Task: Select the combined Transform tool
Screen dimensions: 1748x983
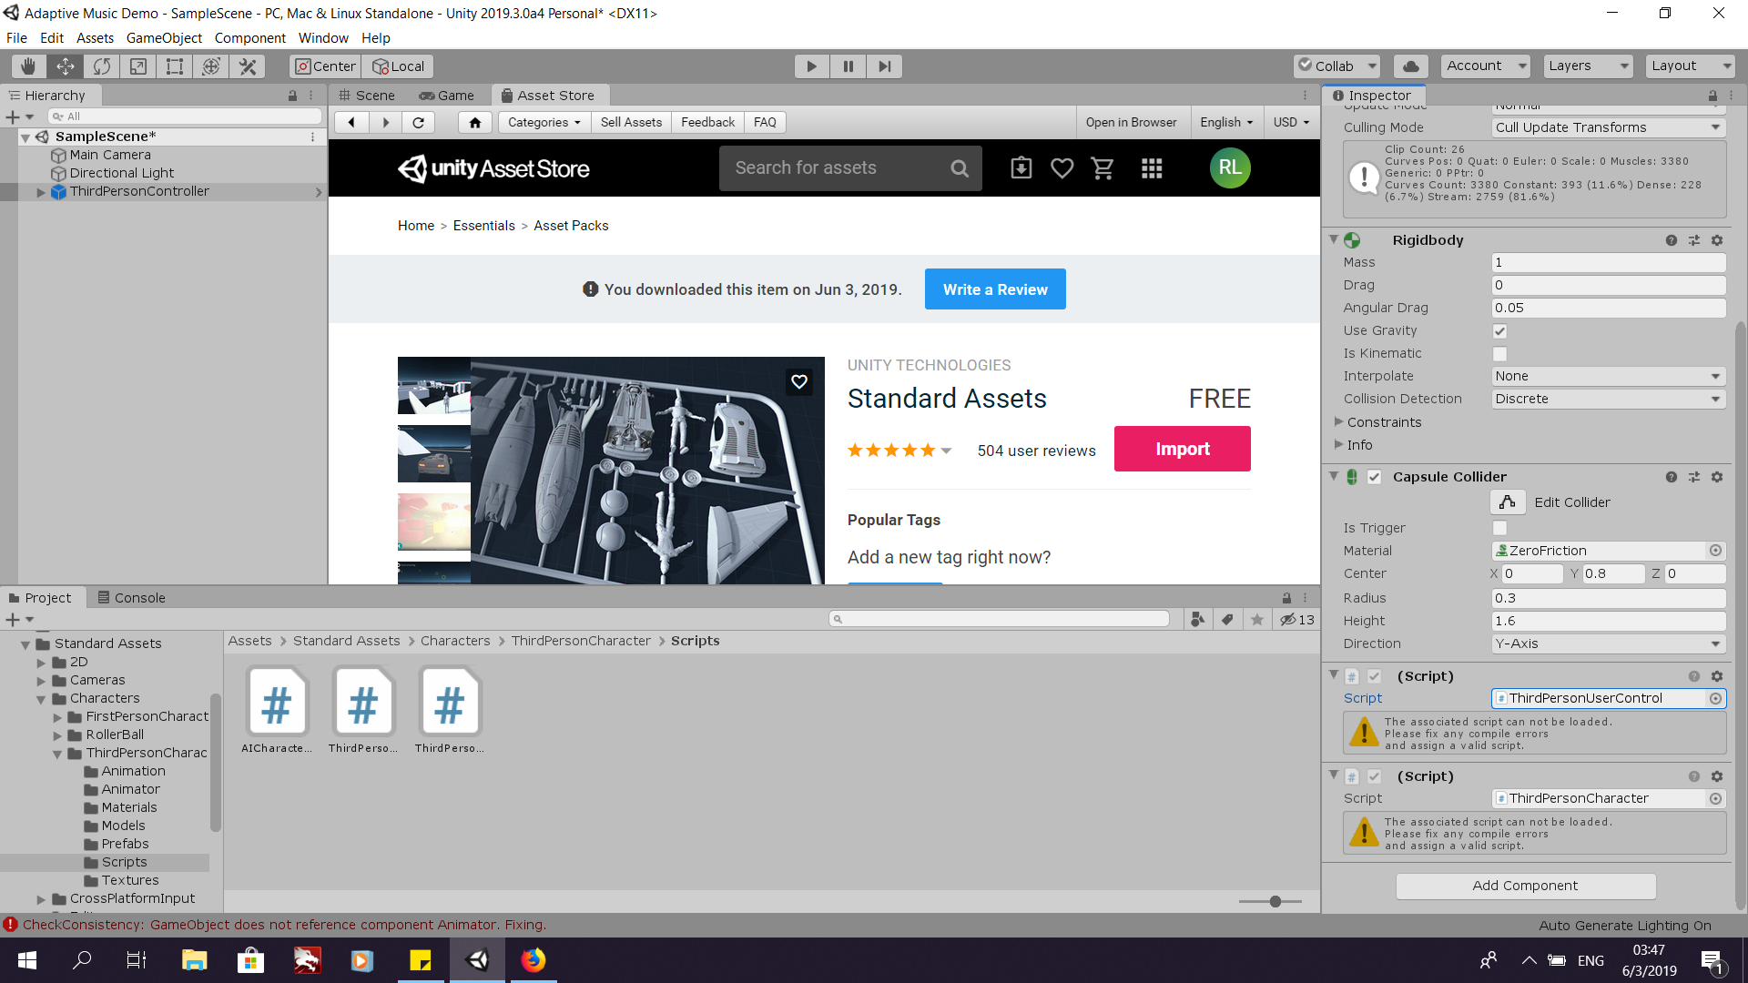Action: pyautogui.click(x=210, y=66)
